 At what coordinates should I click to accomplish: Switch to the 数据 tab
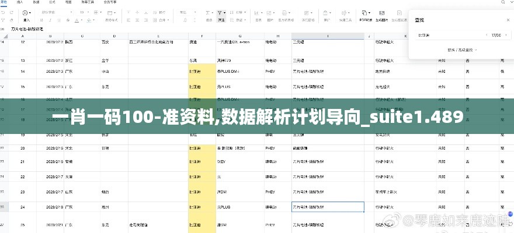tap(36, 2)
